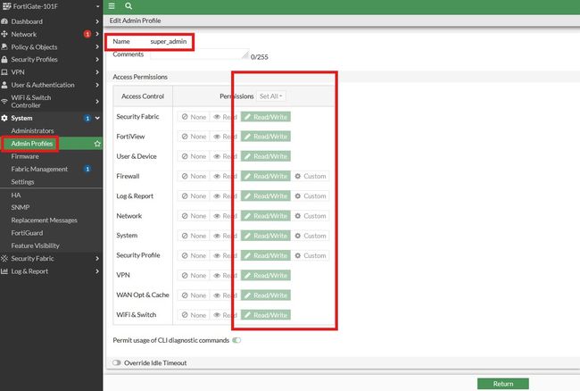Toggle Override Idle Timeout switch

117,363
